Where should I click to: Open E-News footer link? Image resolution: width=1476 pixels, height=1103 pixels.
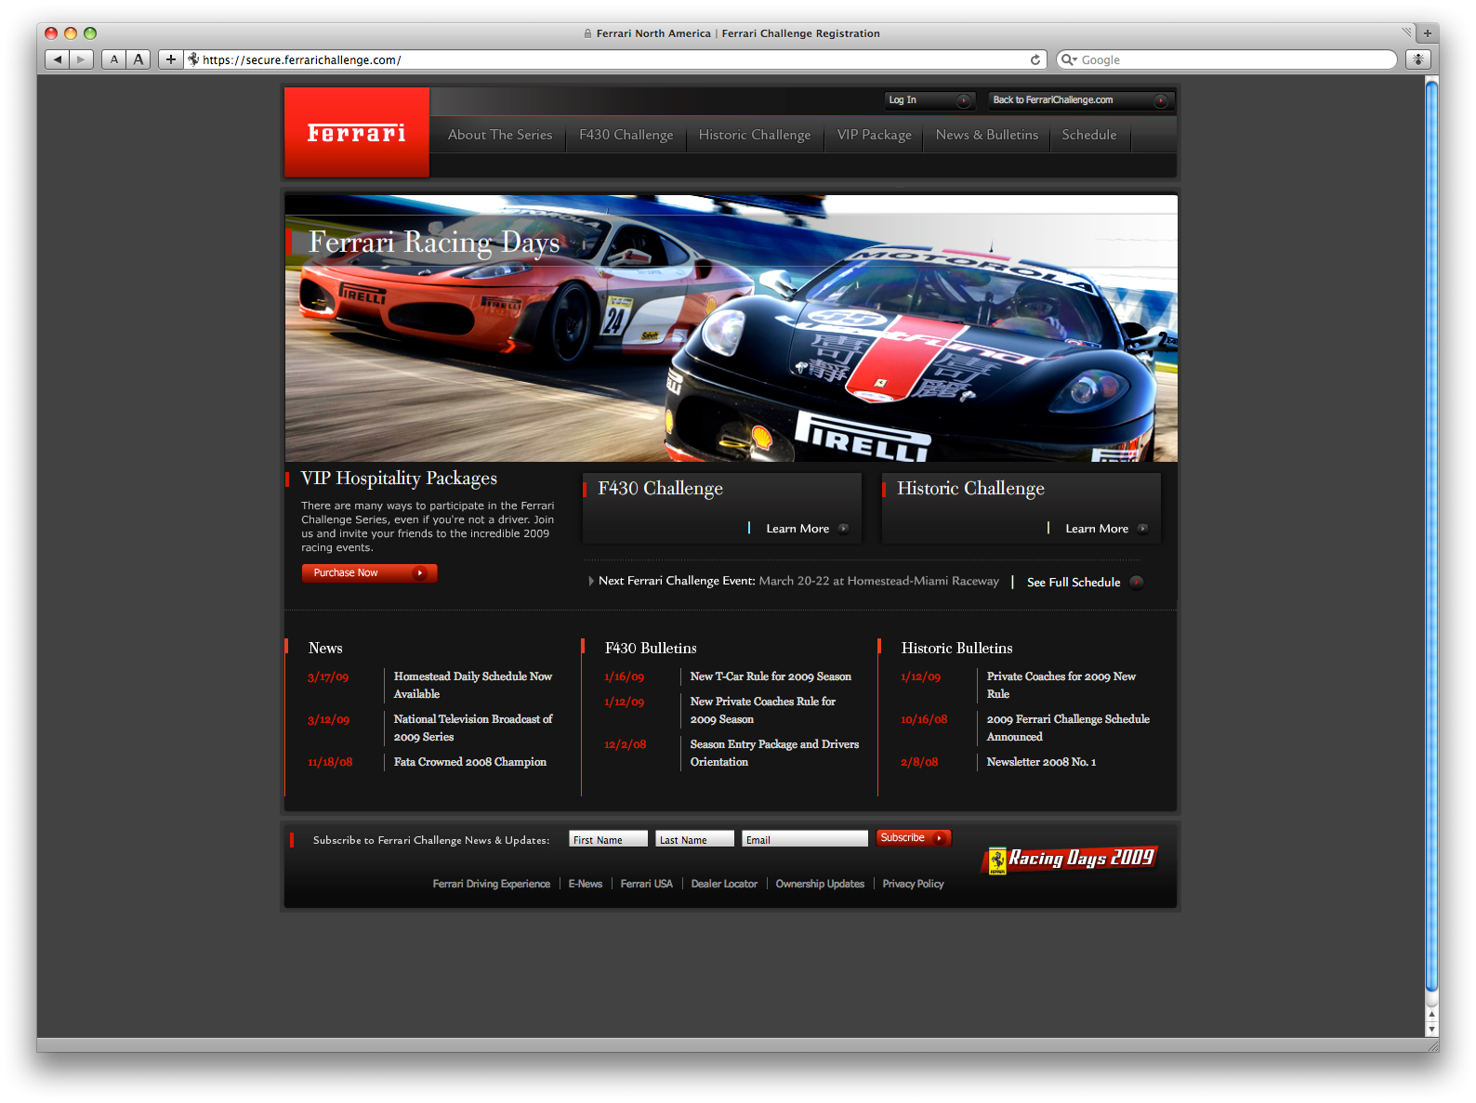tap(586, 884)
